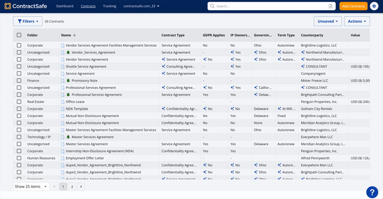Sort by the Folder column header
Image resolution: width=383 pixels, height=199 pixels.
(32, 35)
